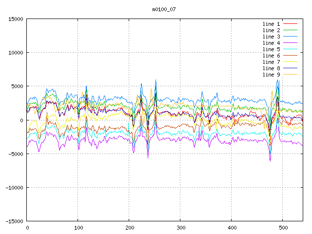Click the "line 4" legend entry
This screenshot has height=234, width=312.
271,43
